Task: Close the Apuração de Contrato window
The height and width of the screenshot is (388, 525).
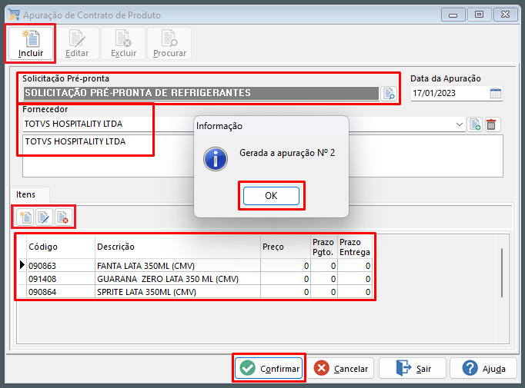Action: (x=505, y=15)
